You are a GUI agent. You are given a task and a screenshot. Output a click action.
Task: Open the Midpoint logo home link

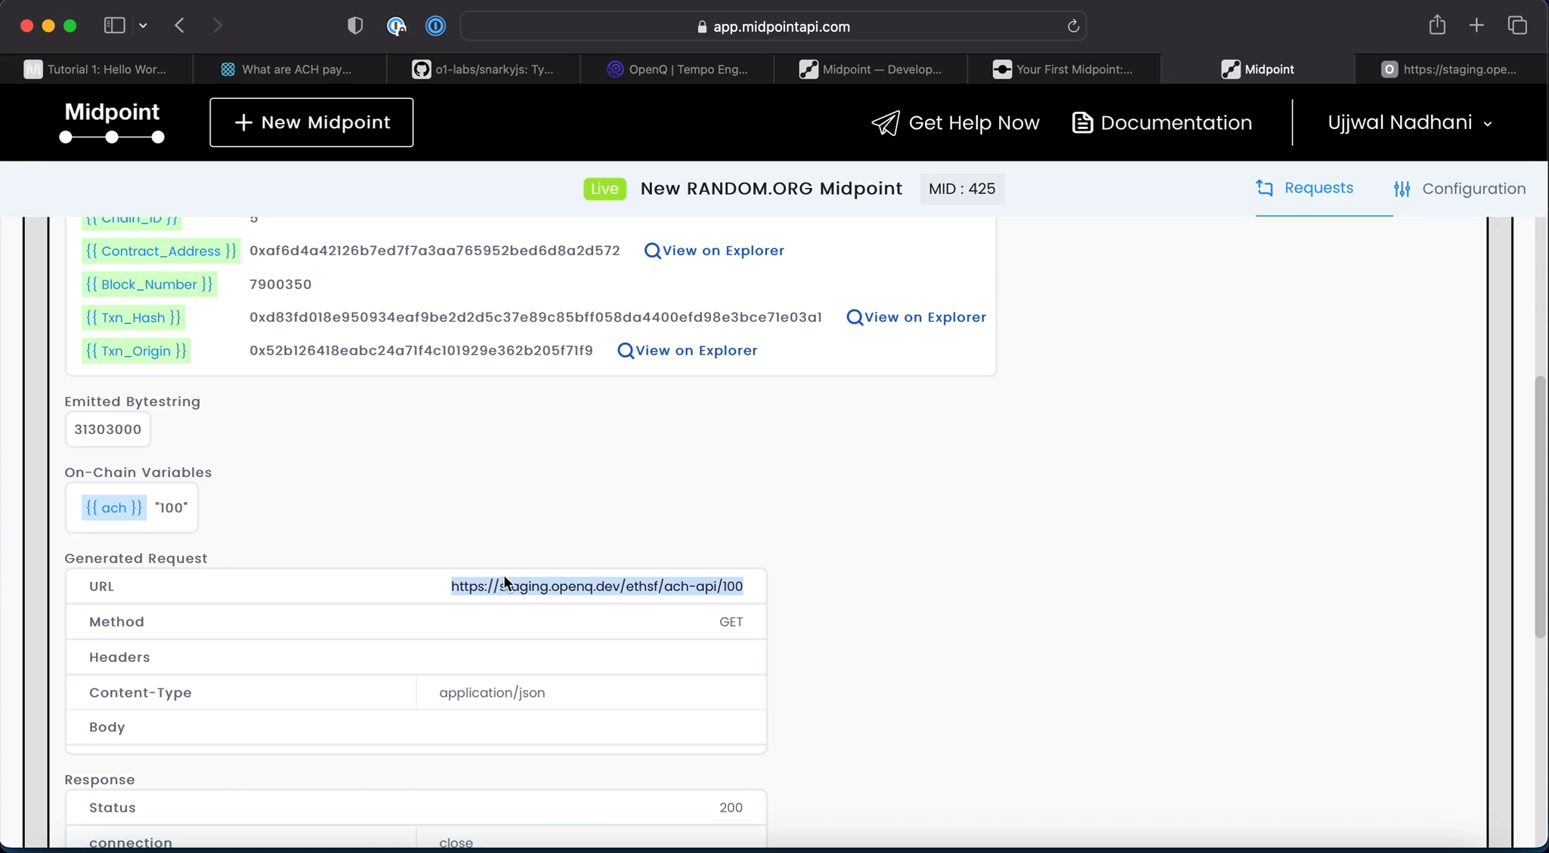tap(112, 122)
